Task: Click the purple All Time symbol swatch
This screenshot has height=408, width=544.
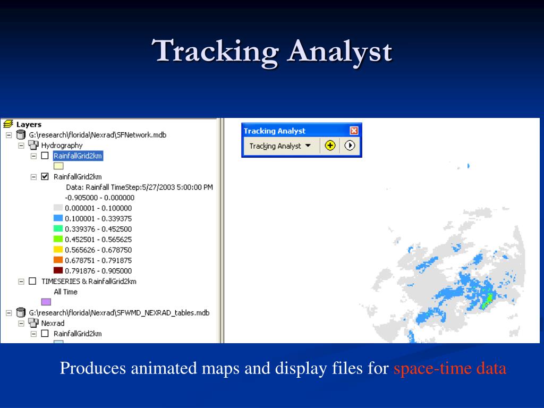Action: tap(46, 302)
